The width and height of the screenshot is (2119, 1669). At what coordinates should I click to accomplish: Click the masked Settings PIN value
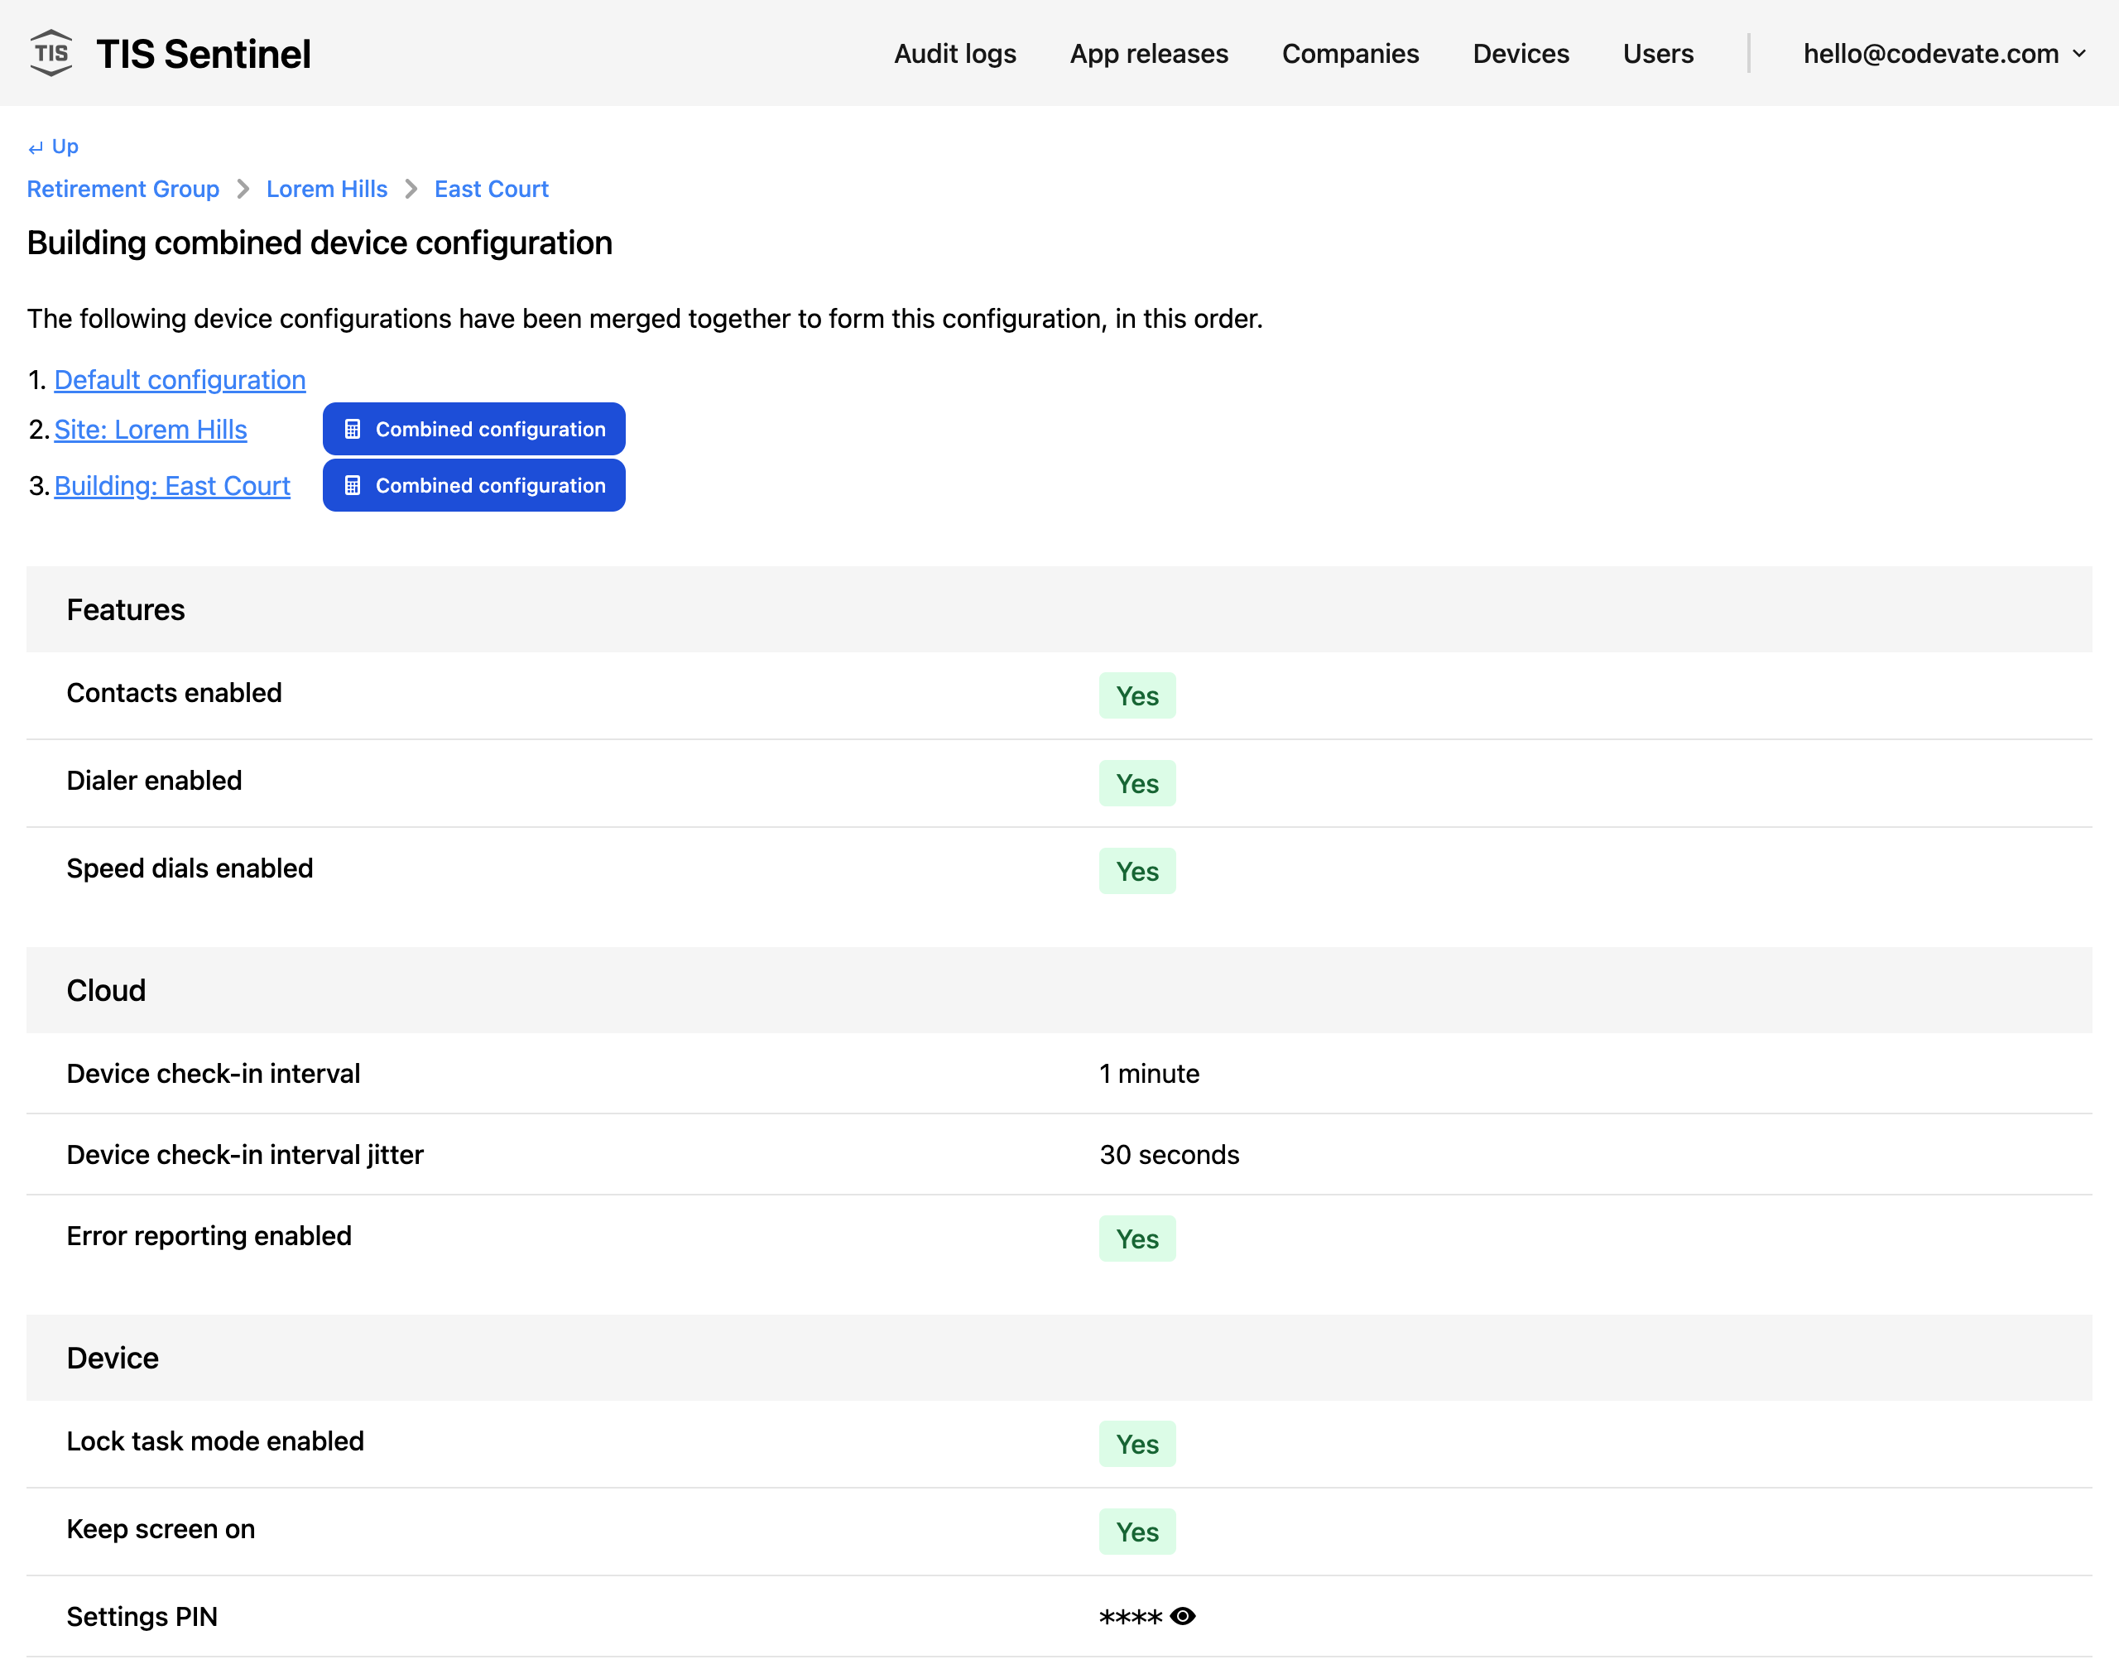tap(1131, 1617)
